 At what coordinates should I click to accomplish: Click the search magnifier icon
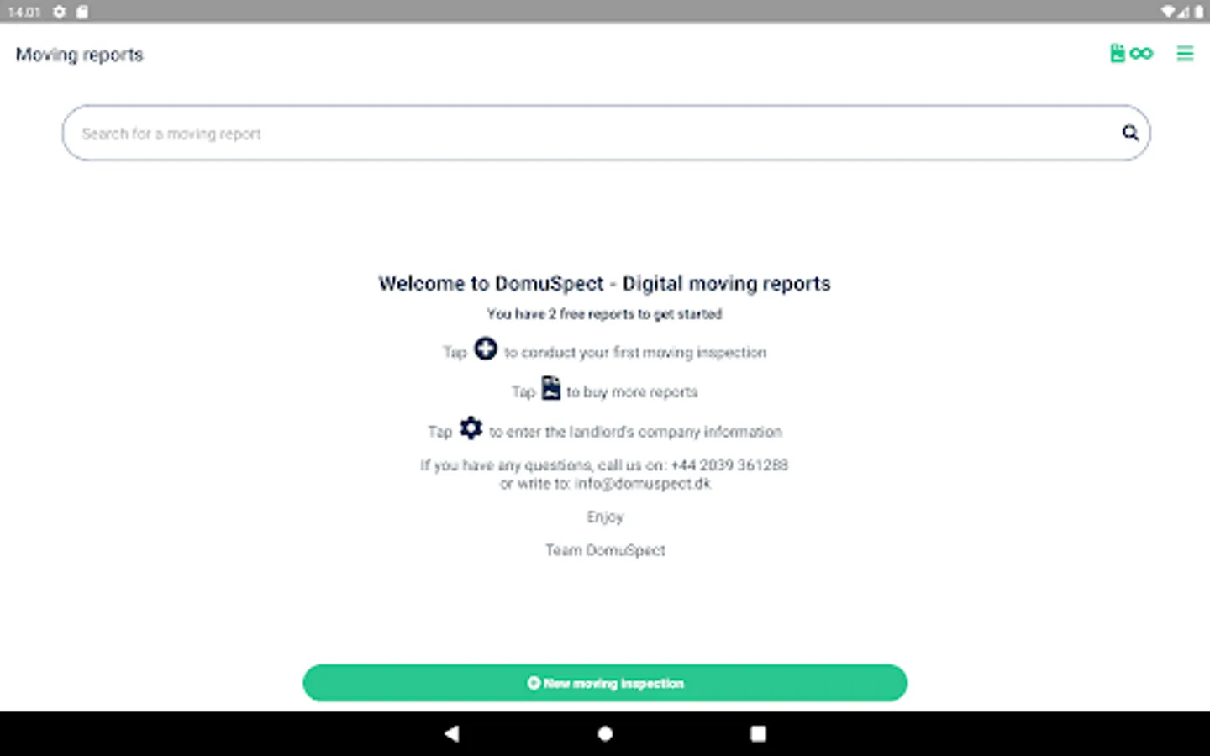coord(1130,133)
